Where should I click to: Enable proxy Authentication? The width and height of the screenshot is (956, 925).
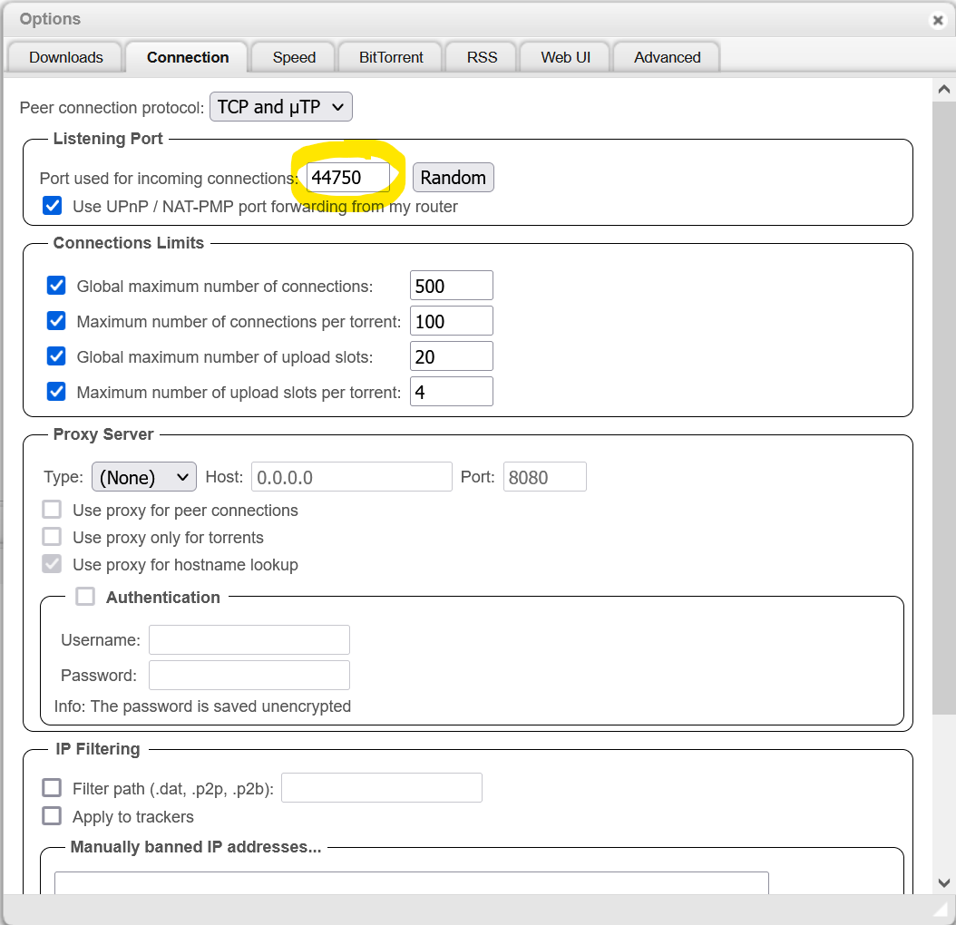click(x=85, y=596)
